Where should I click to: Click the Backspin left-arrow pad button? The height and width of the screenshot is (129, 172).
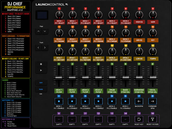pyautogui.click(x=139, y=101)
